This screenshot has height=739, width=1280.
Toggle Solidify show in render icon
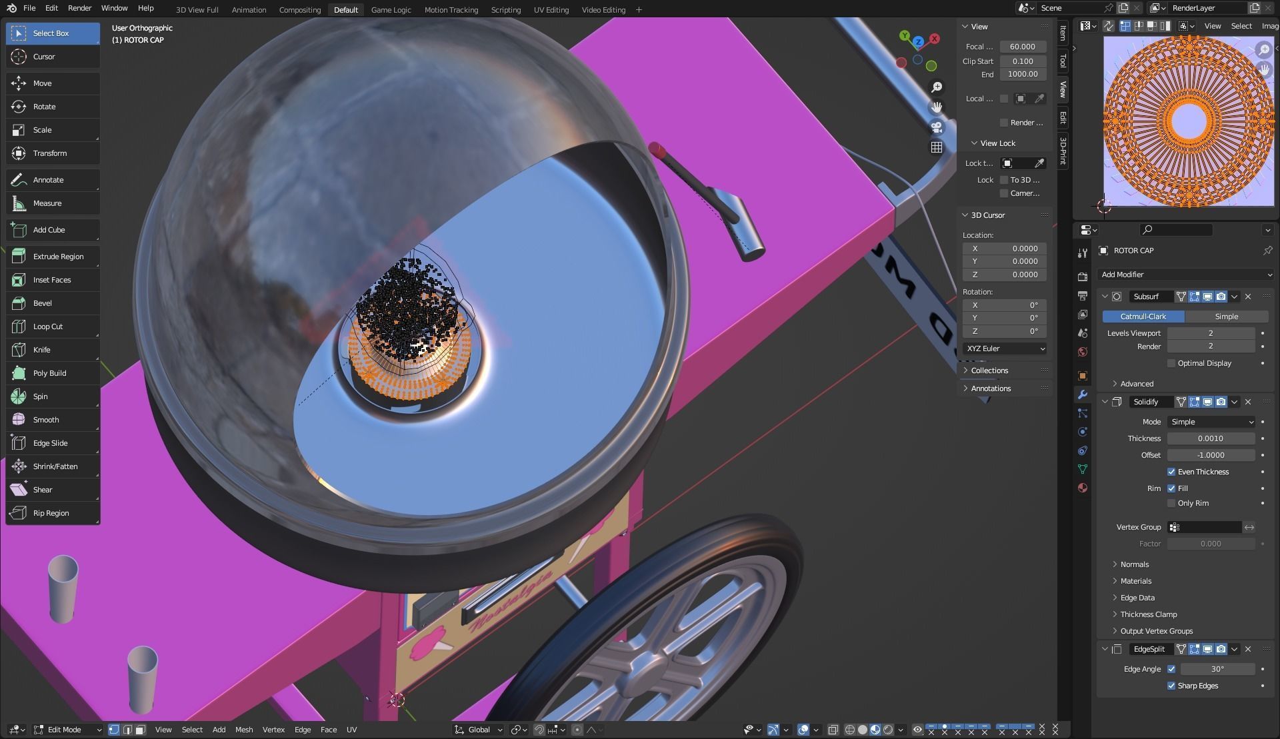[1221, 402]
